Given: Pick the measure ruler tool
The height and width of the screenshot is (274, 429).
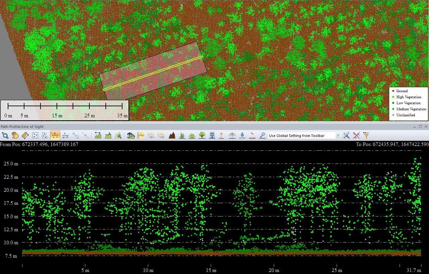Looking at the screenshot, I should click(x=25, y=135).
